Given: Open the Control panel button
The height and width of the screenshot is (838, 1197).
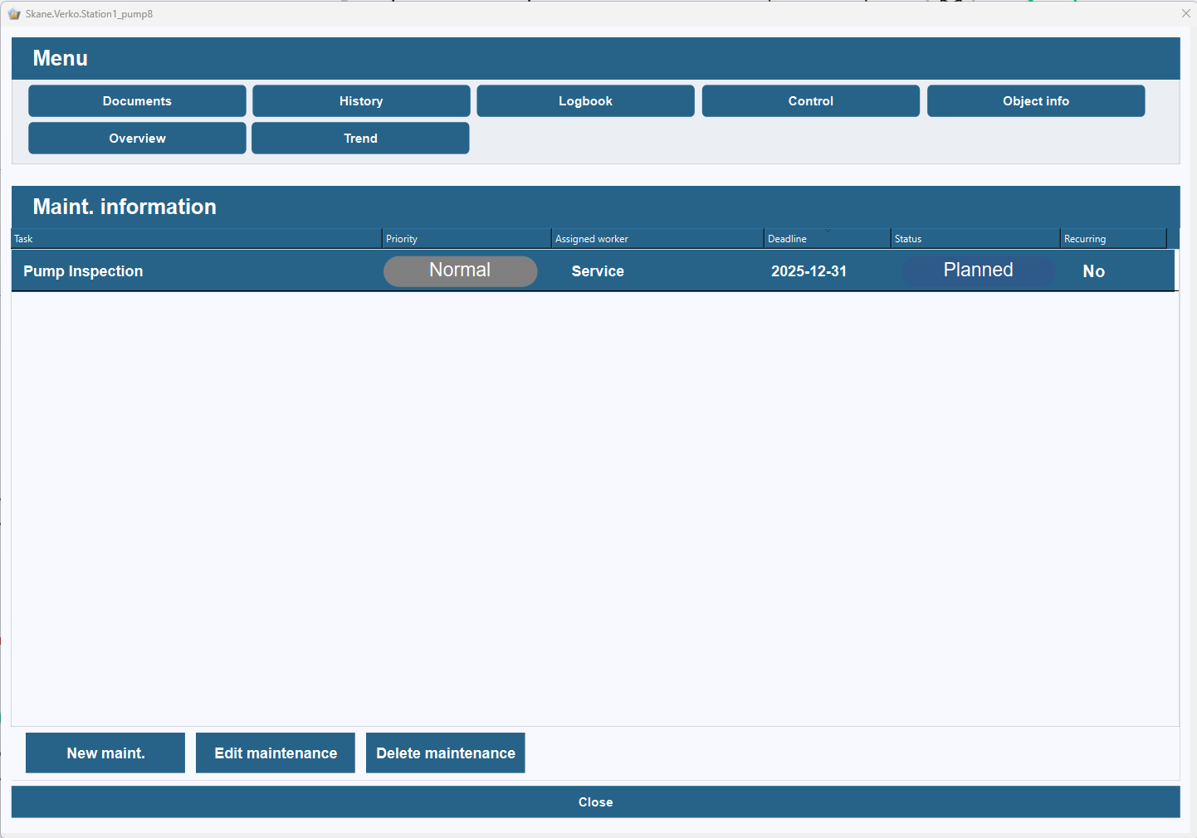Looking at the screenshot, I should tap(811, 101).
